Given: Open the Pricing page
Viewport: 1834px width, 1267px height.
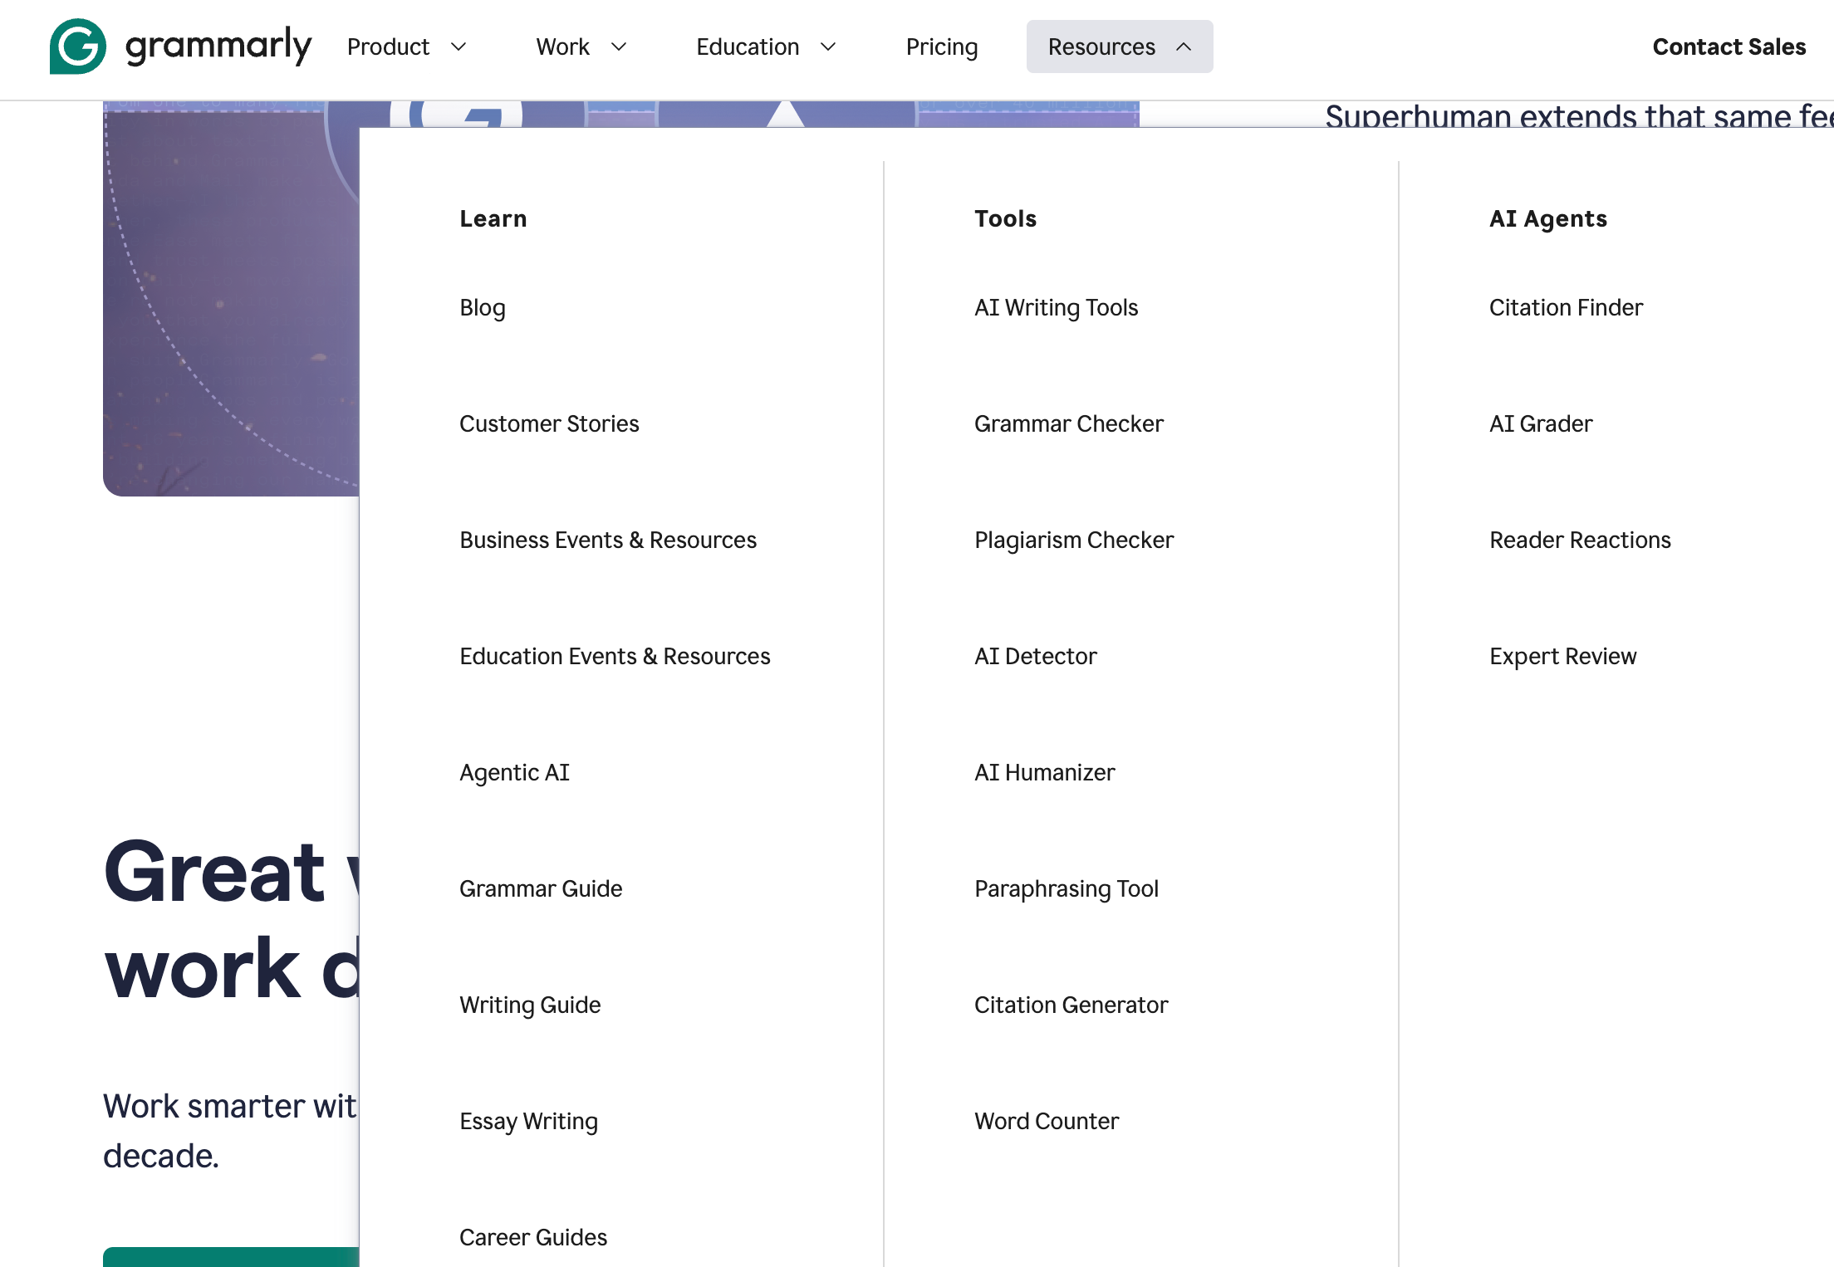Looking at the screenshot, I should (x=942, y=46).
